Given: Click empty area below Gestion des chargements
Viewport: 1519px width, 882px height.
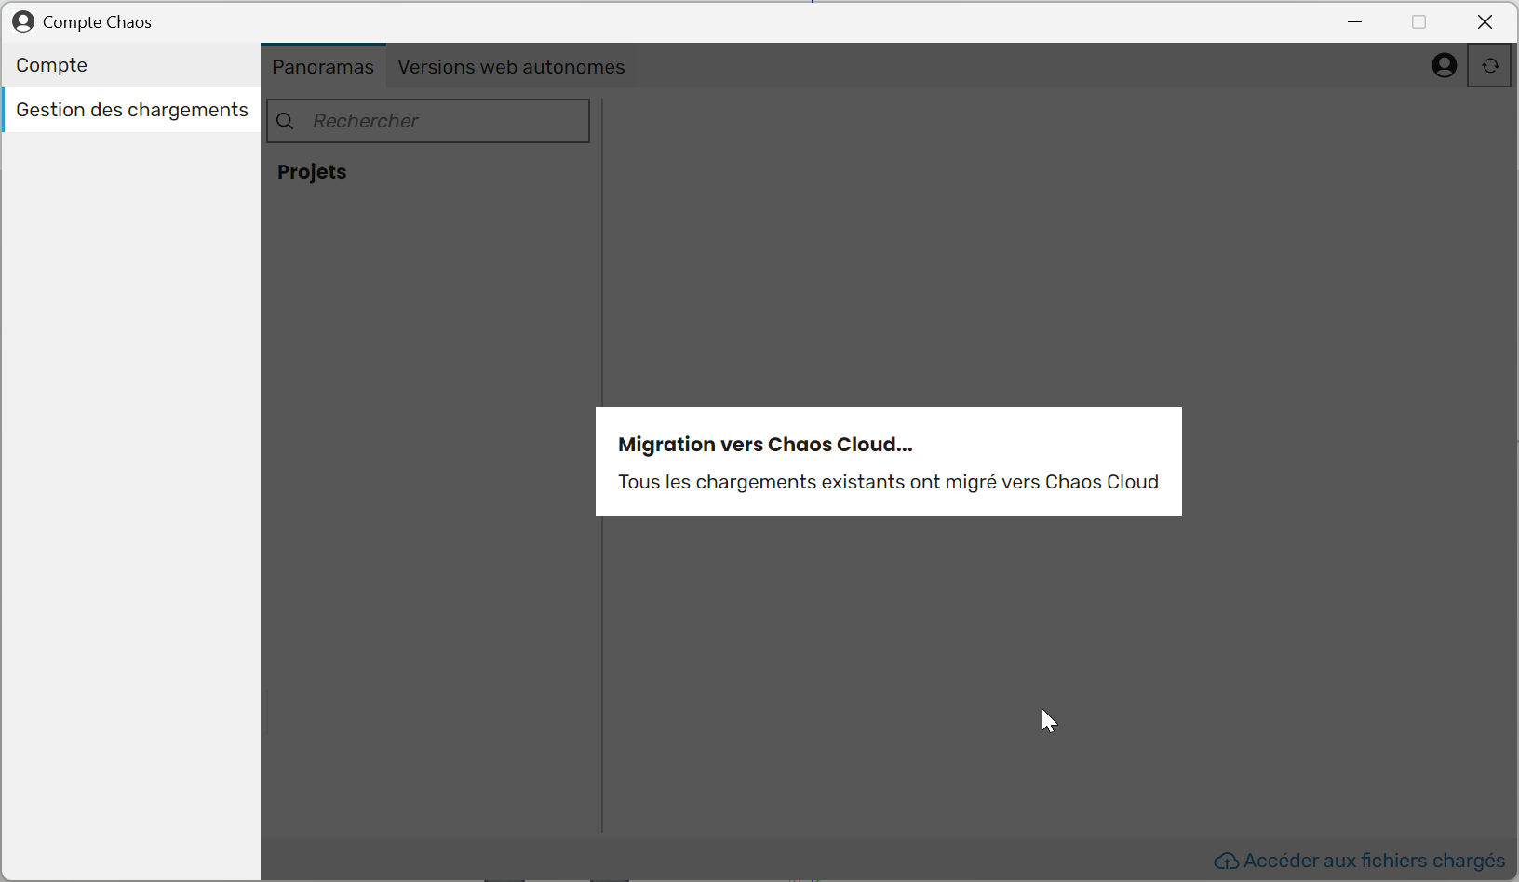Looking at the screenshot, I should (130, 465).
